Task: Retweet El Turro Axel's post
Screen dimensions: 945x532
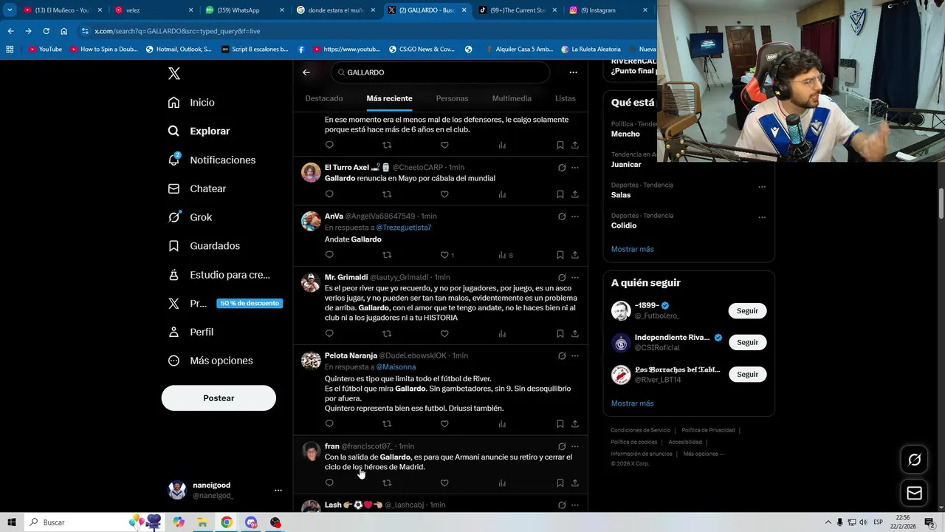Action: click(387, 194)
